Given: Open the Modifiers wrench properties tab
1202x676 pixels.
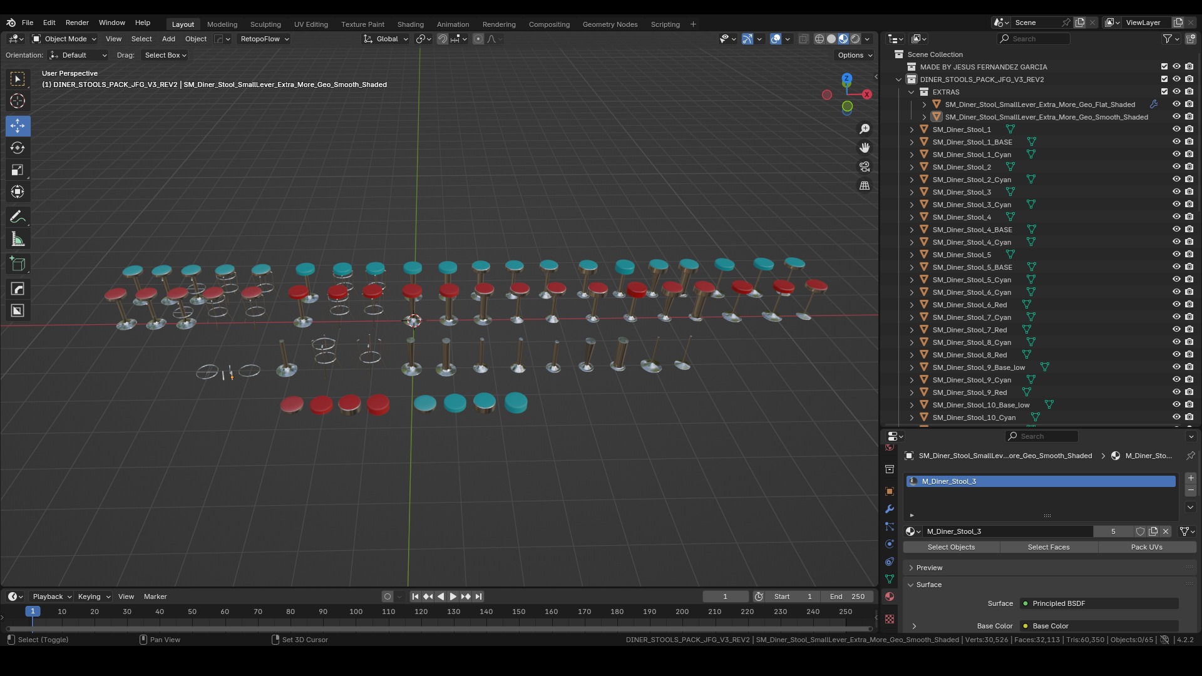Looking at the screenshot, I should coord(890,509).
